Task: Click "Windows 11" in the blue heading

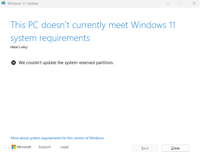Action: (x=153, y=25)
